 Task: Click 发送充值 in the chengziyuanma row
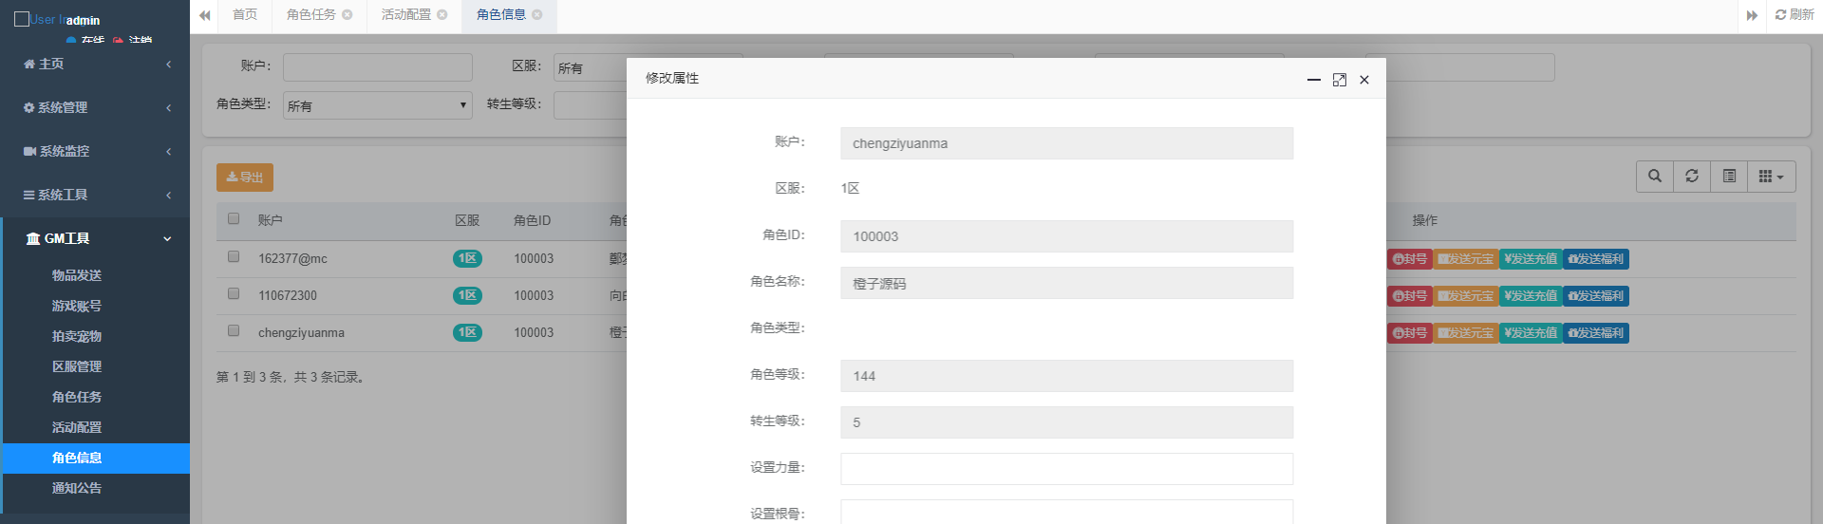point(1531,333)
